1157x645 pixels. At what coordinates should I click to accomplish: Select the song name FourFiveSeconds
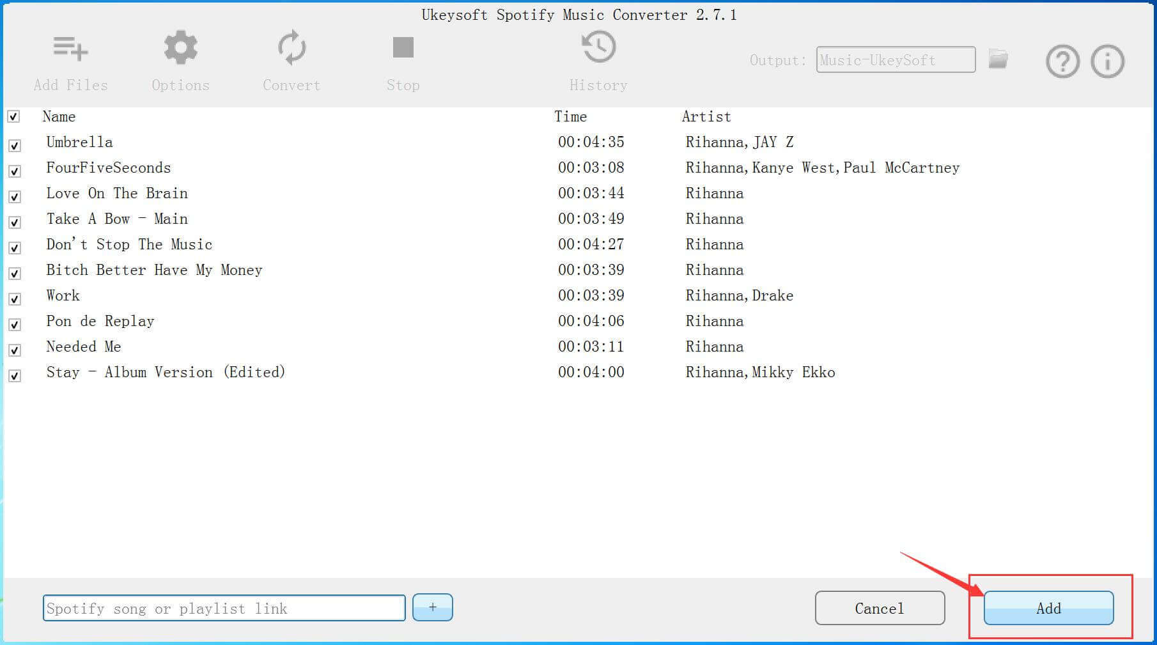coord(109,167)
